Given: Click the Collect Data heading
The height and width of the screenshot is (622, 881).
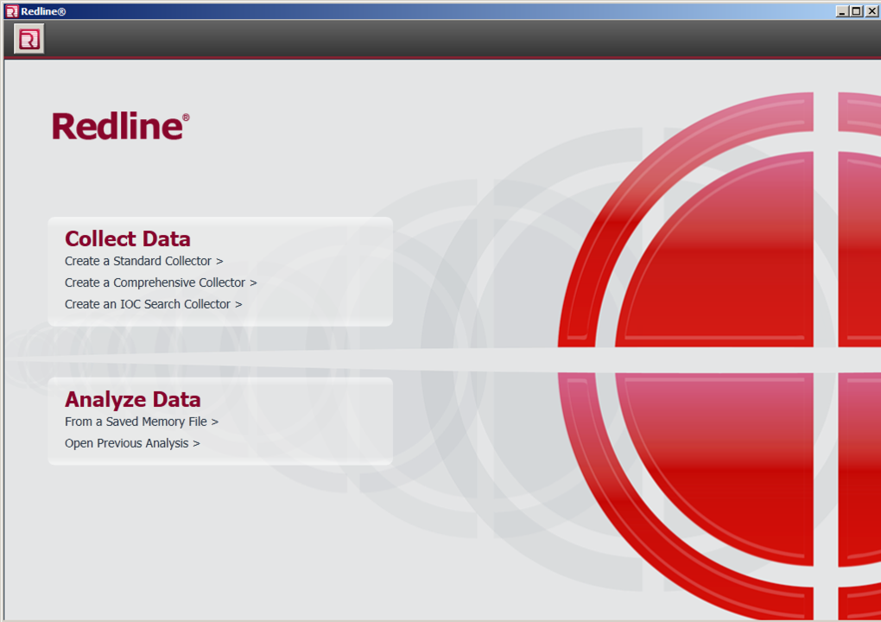Looking at the screenshot, I should tap(128, 238).
